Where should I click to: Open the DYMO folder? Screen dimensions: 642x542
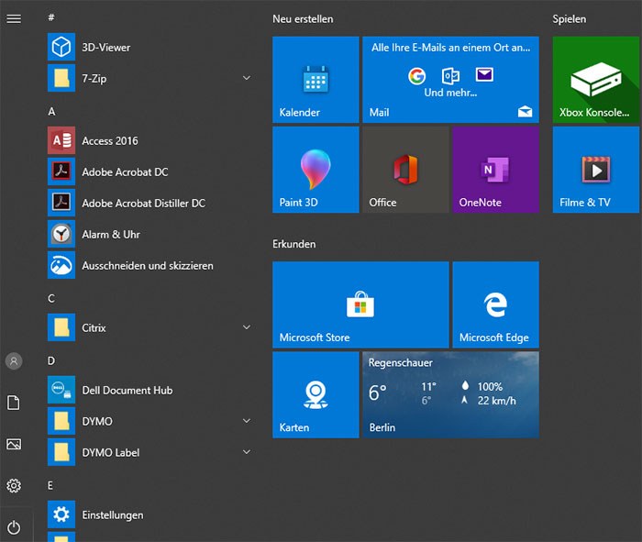pos(149,421)
